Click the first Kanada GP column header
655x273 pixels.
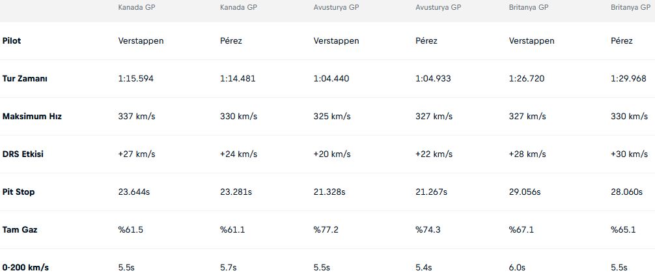[137, 8]
